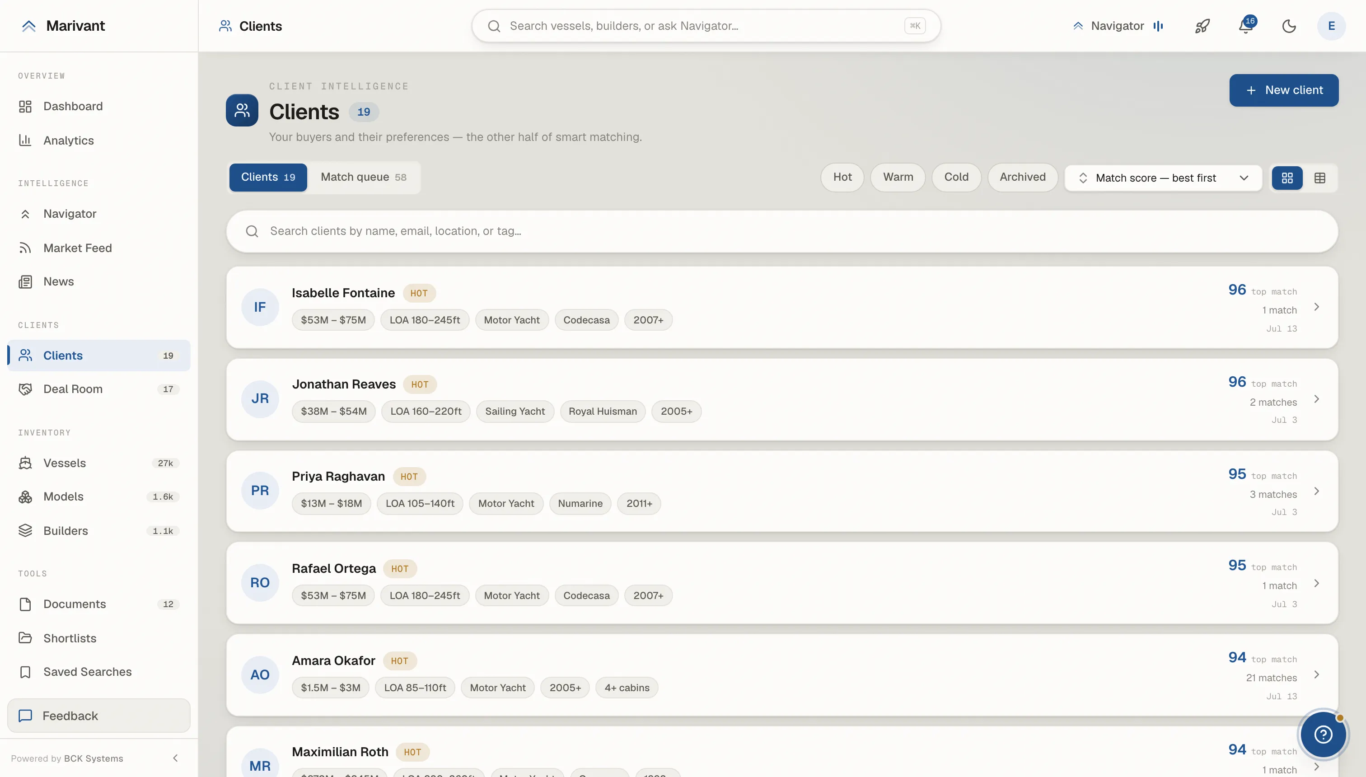1366x777 pixels.
Task: Open the help question-mark button
Action: [x=1323, y=735]
